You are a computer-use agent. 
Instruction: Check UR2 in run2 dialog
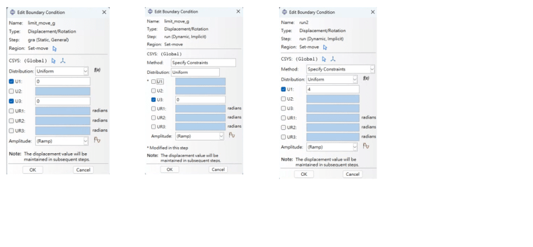284,127
